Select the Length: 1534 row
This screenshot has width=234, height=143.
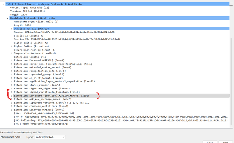coord(18,15)
